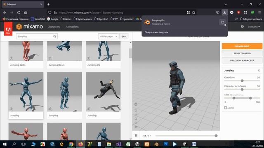Enable the Mirror checkbox
Image resolution: width=264 pixels, height=148 pixels.
(x=226, y=108)
